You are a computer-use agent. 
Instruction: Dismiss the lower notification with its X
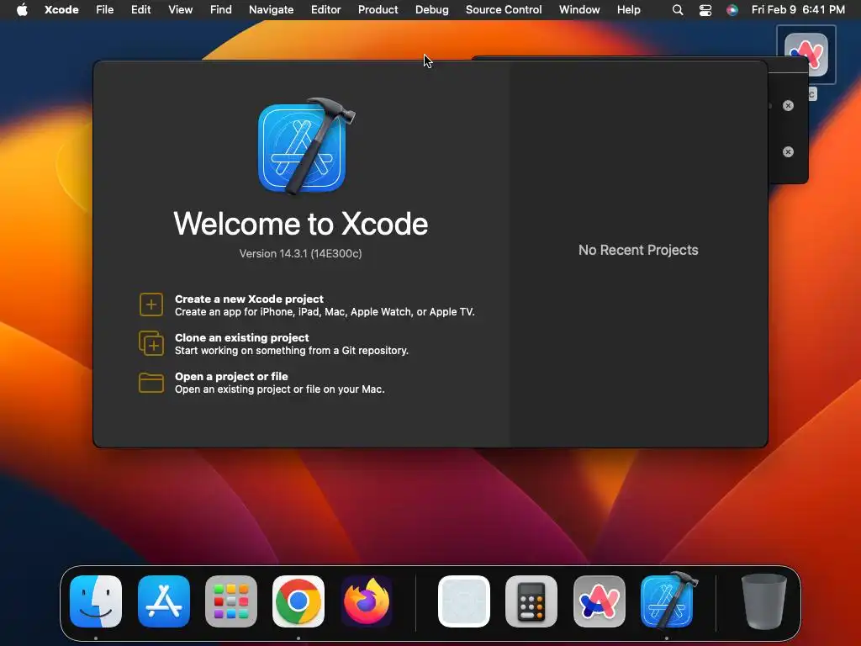coord(788,151)
